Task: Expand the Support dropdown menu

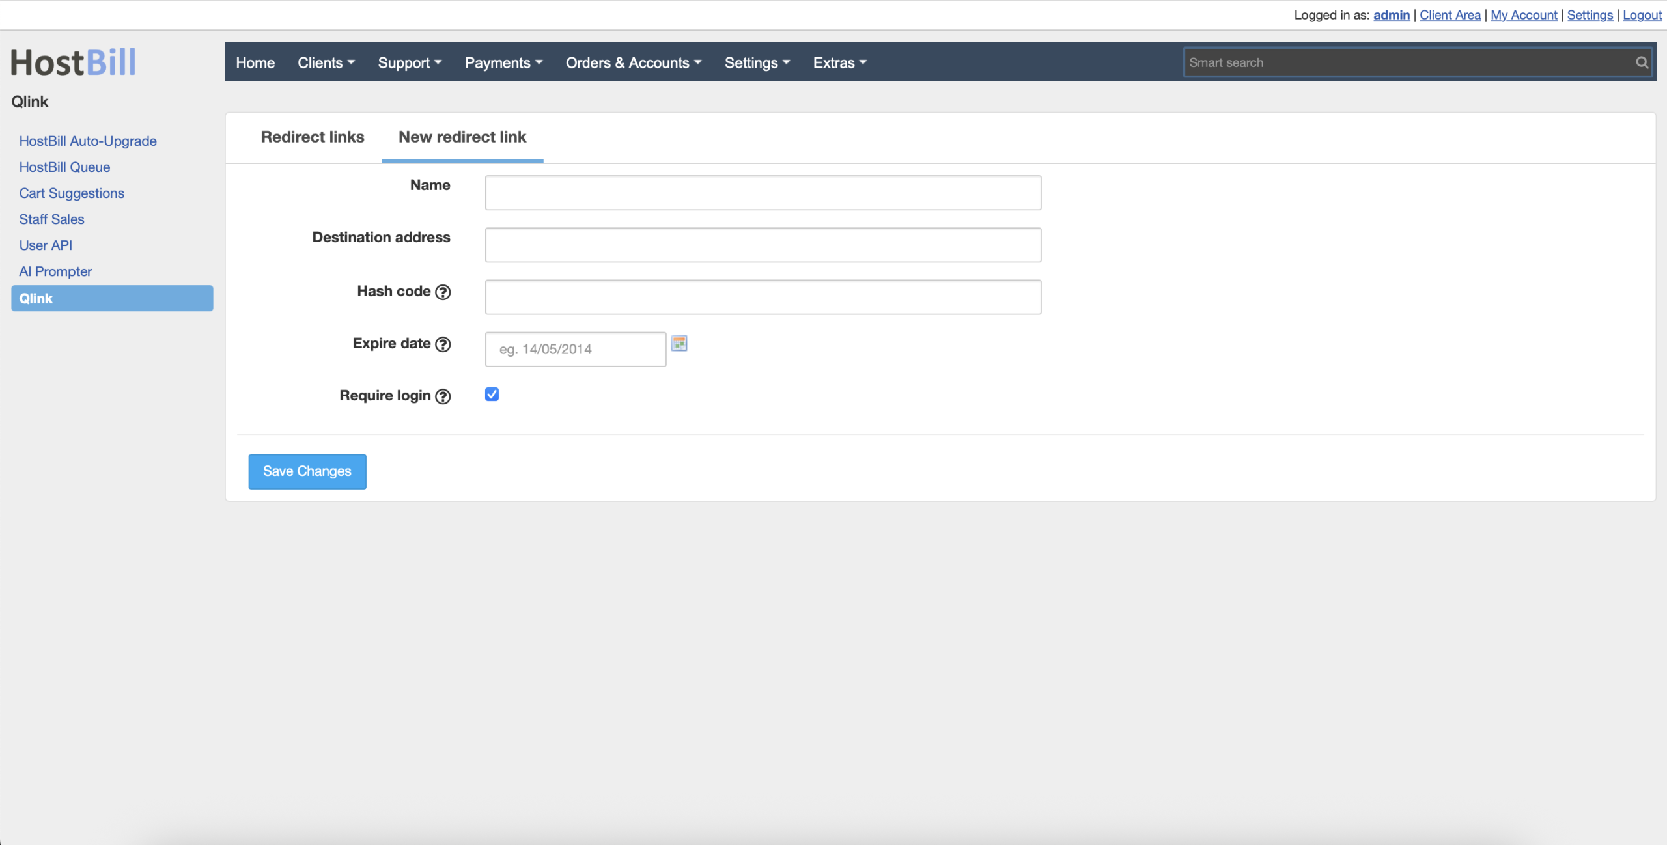Action: point(410,62)
